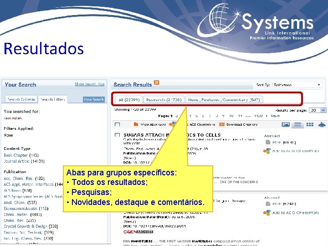Open PDF [674K] link

284,204
